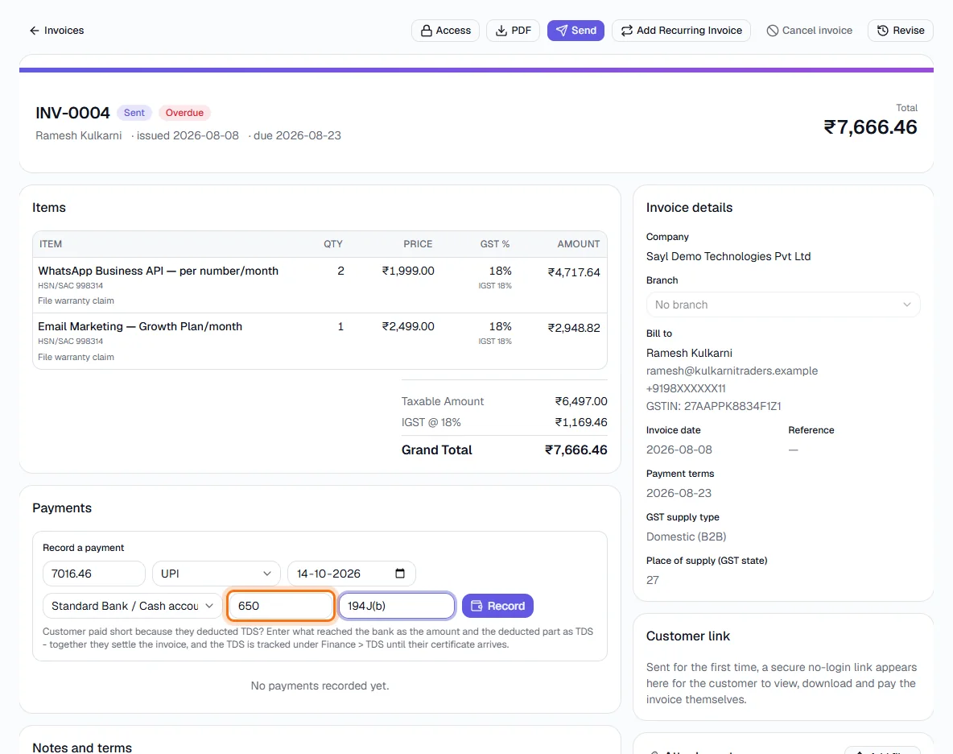Click the download icon on PDF button
Viewport: 953px width, 754px height.
(501, 31)
